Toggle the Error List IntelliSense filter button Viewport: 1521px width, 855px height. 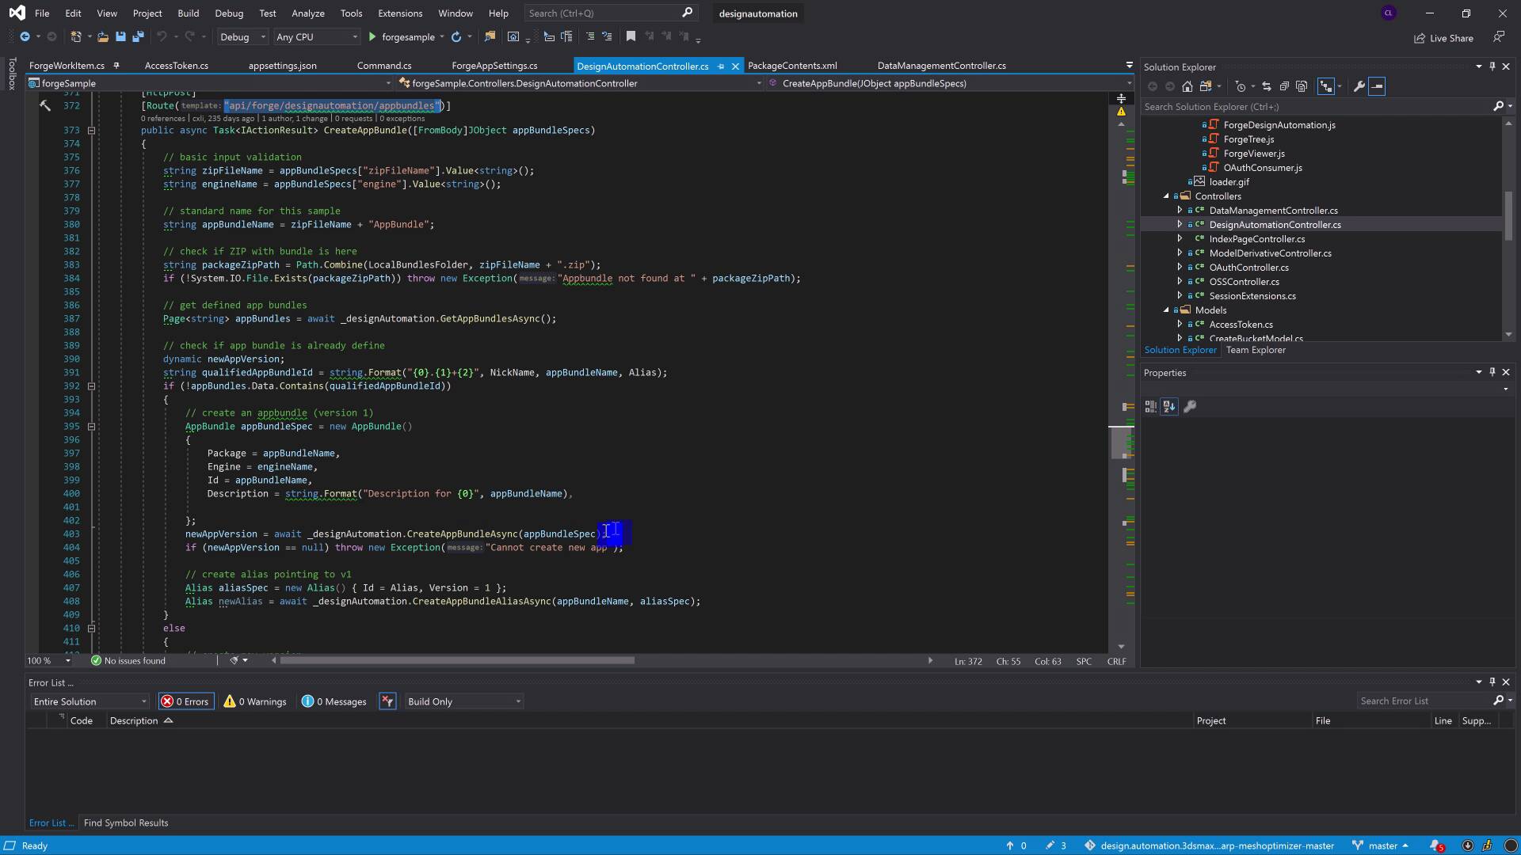[x=387, y=701]
